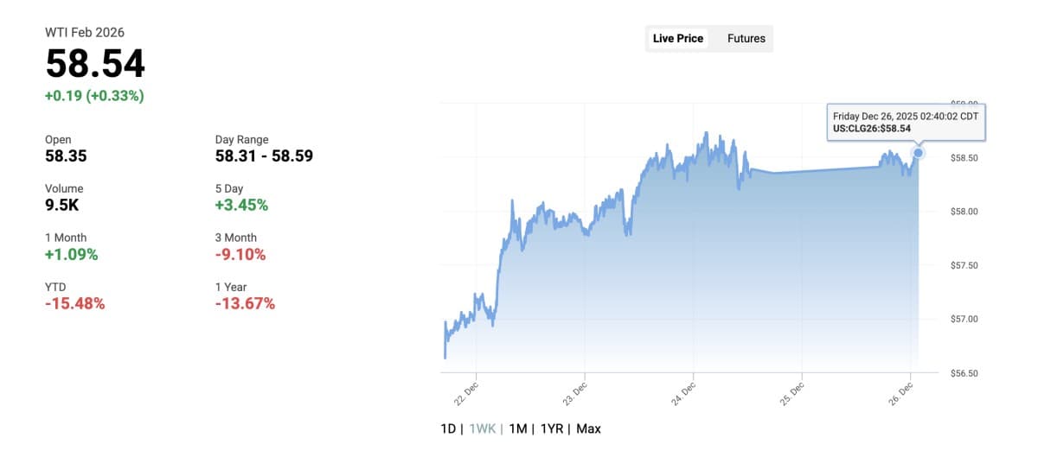Viewport: 1038px width, 457px height.
Task: Switch to the Live Price tab
Action: [679, 38]
